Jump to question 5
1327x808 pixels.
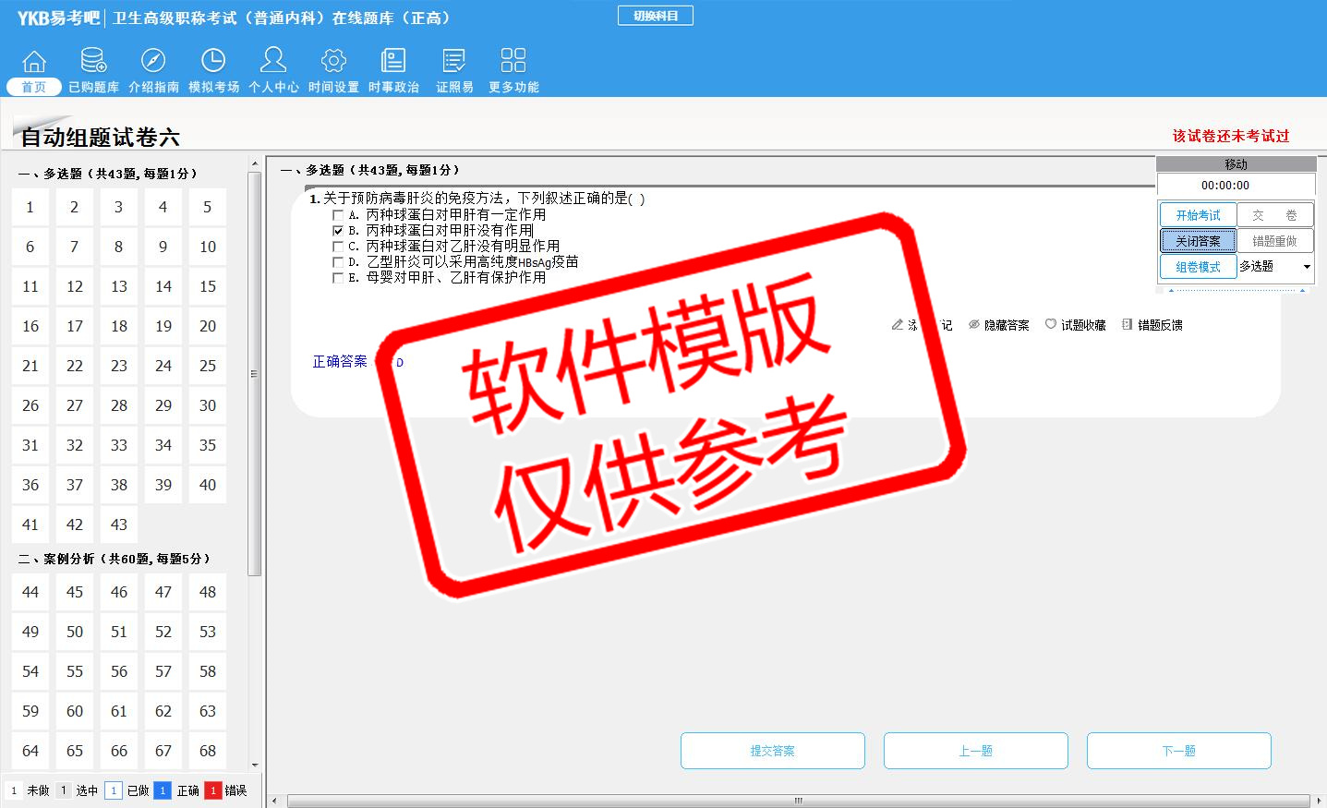pyautogui.click(x=208, y=207)
